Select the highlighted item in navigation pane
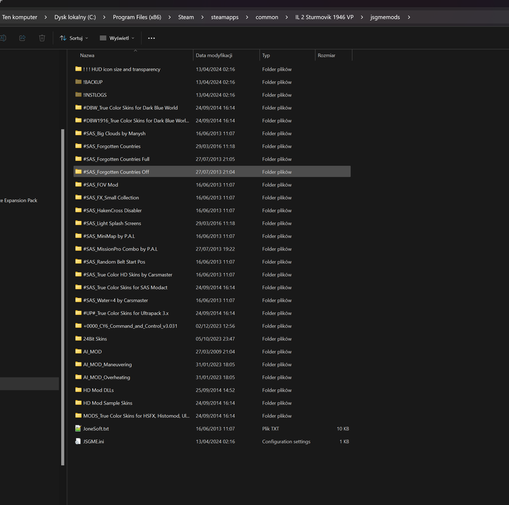 (29, 383)
